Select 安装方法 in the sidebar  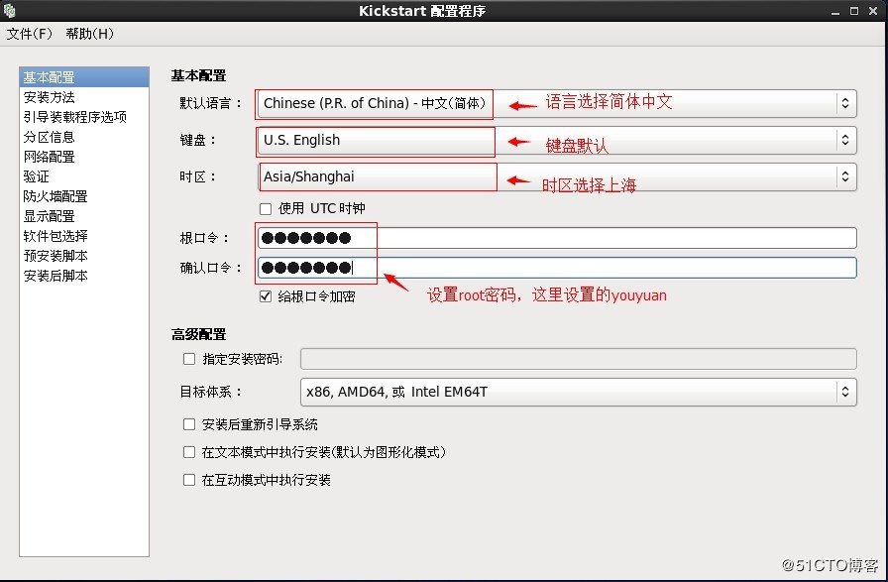pyautogui.click(x=84, y=97)
